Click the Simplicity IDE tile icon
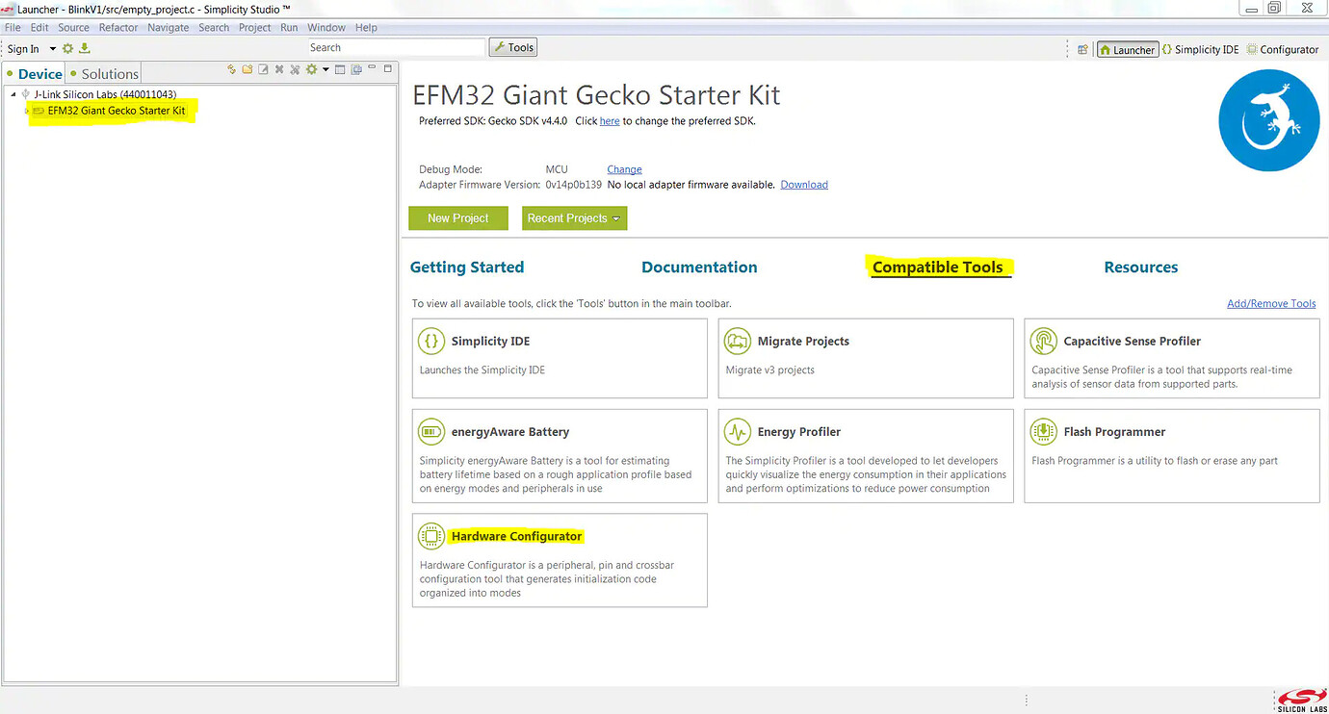The image size is (1329, 714). click(x=430, y=341)
